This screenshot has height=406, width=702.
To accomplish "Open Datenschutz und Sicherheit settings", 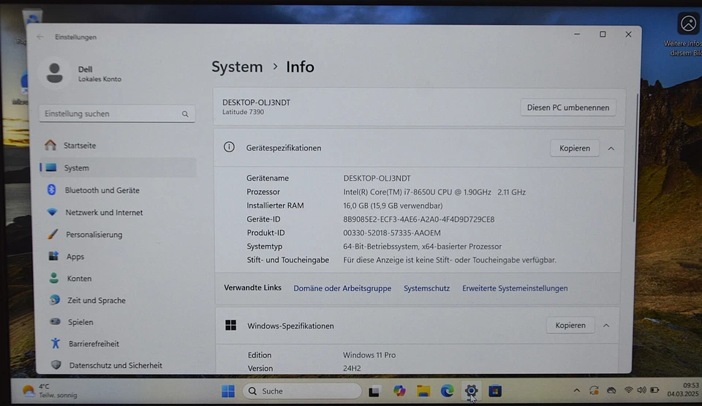I will [x=117, y=365].
